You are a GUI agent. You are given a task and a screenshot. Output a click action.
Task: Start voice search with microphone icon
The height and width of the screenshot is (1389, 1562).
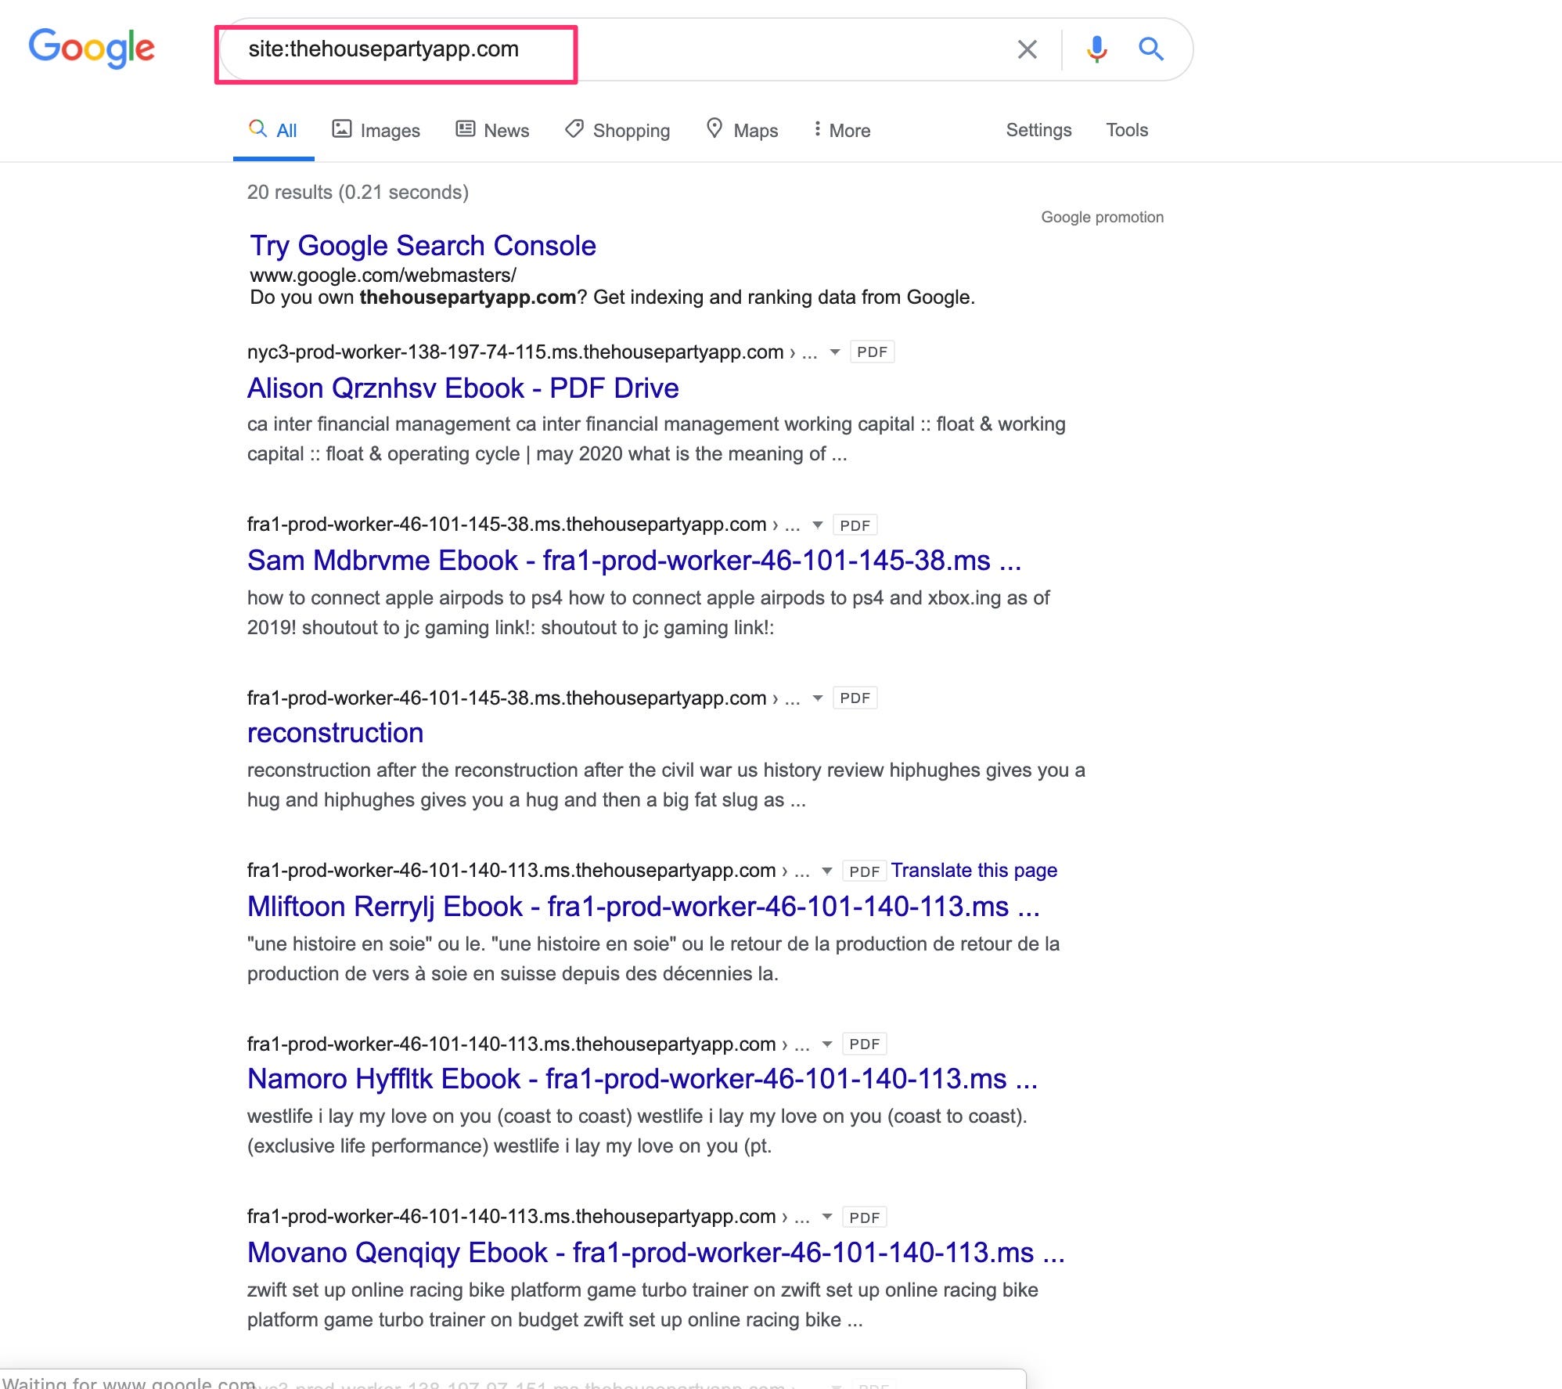(1096, 49)
